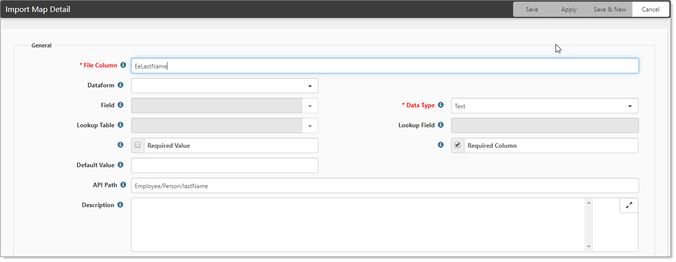Screen dimensions: 676x262
Task: Click the Required Value label text
Action: (168, 146)
